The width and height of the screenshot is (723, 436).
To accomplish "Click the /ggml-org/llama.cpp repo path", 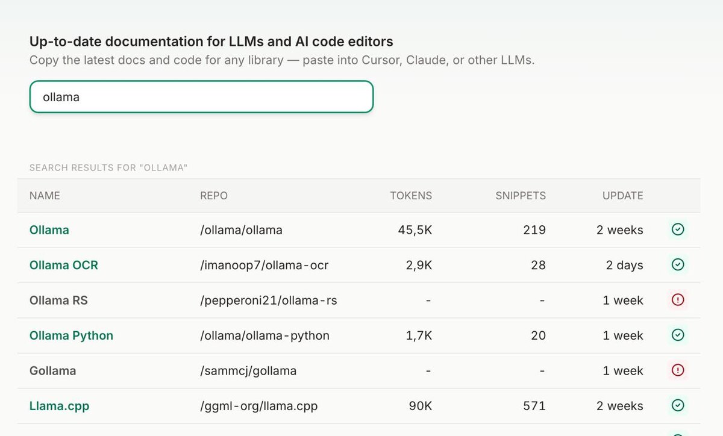I will point(259,406).
